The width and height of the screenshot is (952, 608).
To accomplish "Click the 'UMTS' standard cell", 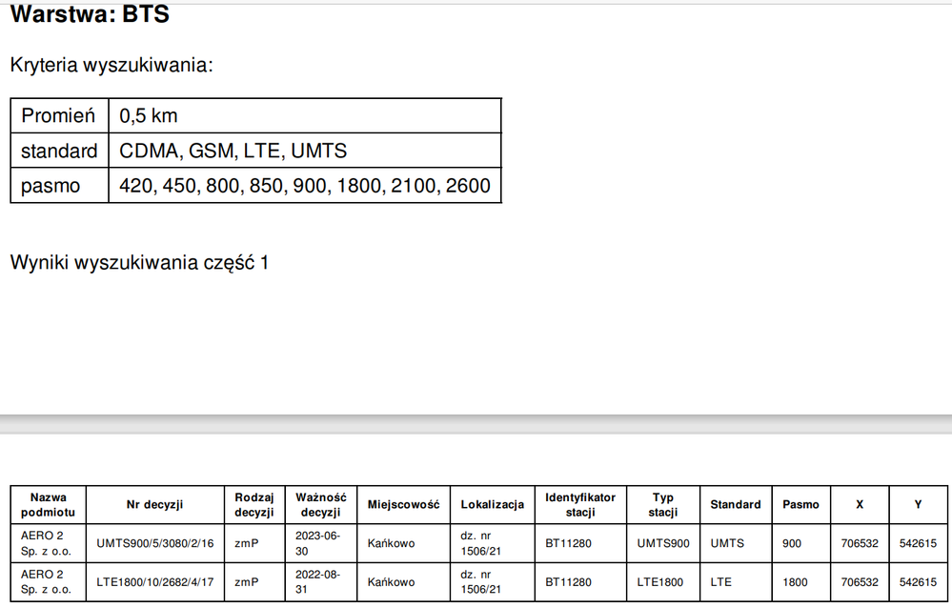I will point(727,543).
